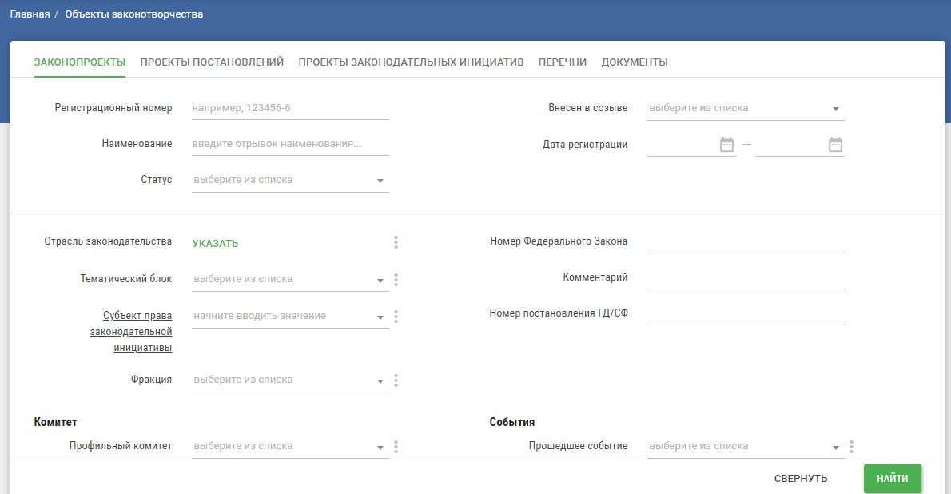Go to Главная in the breadcrumb
Viewport: 951px width, 494px height.
pos(30,14)
